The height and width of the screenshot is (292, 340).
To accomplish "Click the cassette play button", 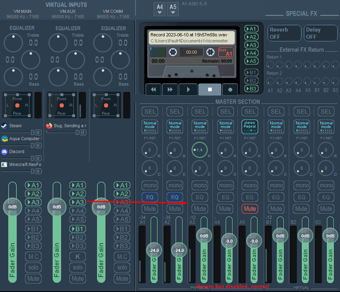I will tap(188, 89).
